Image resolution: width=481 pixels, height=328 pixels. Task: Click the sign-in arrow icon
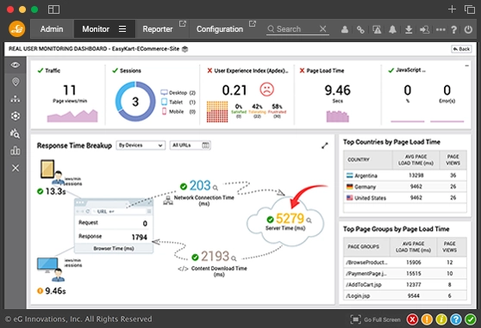[x=424, y=29]
